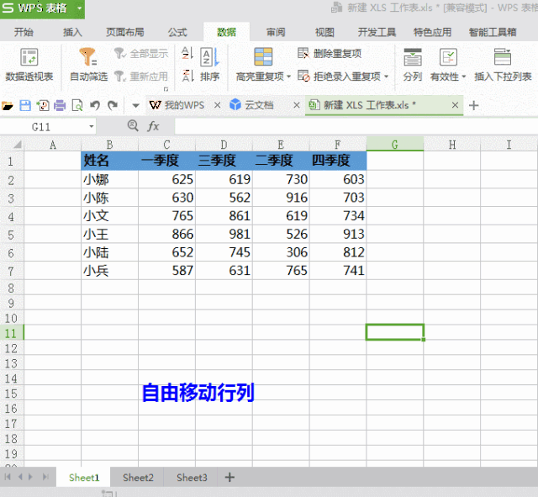Switch to the 公式 ribbon tab

point(177,32)
